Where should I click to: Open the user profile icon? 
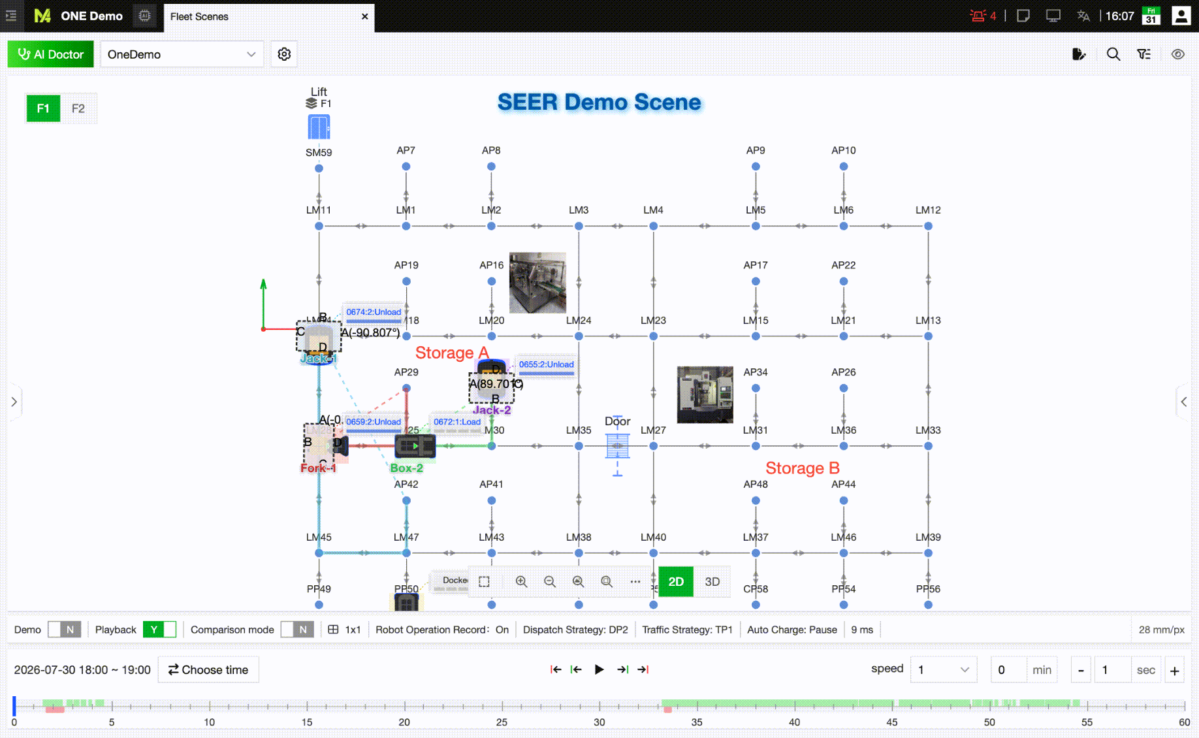coord(1181,16)
